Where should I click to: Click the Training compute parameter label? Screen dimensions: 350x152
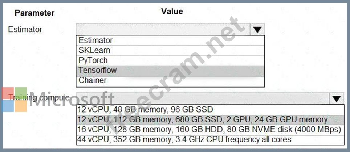pos(38,97)
